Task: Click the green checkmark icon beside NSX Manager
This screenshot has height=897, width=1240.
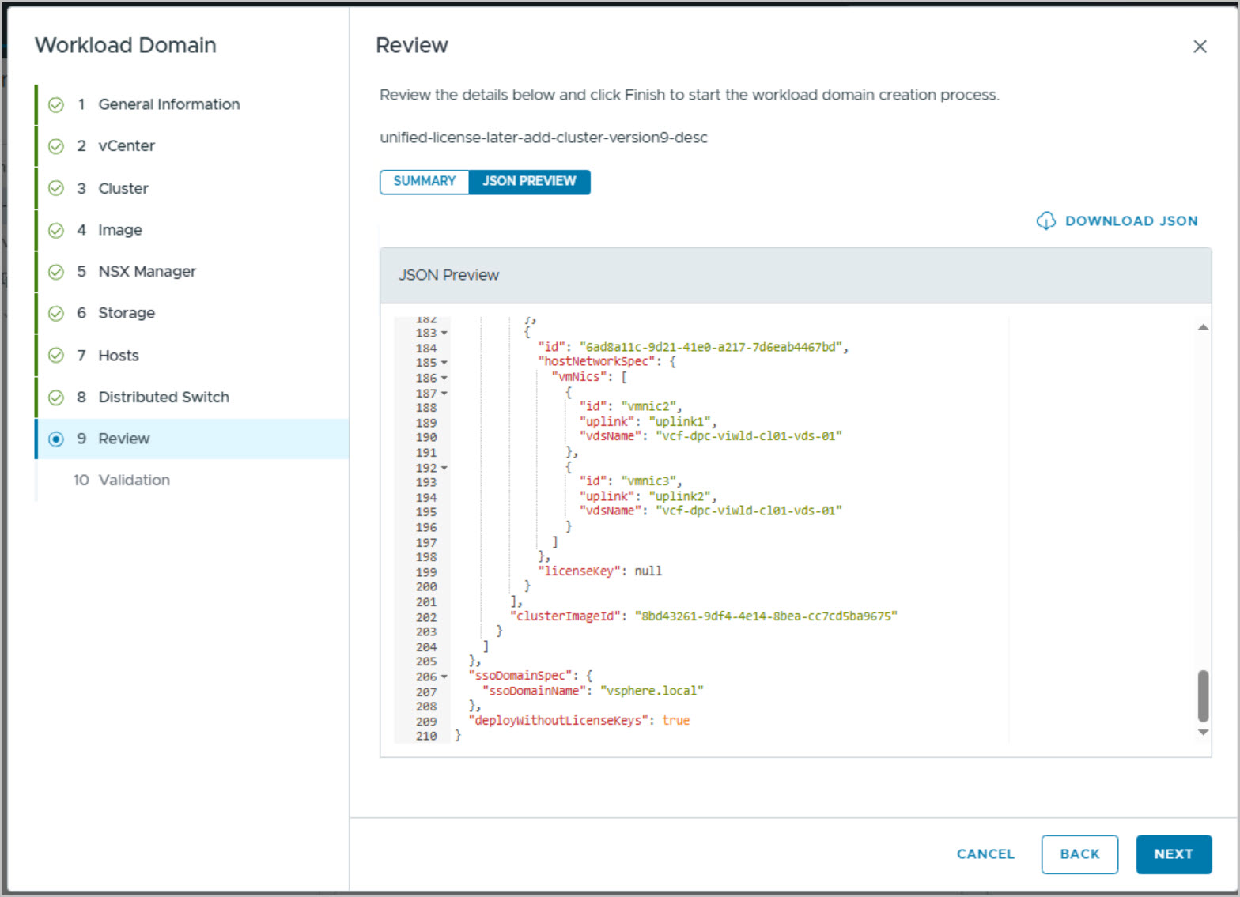Action: tap(56, 272)
